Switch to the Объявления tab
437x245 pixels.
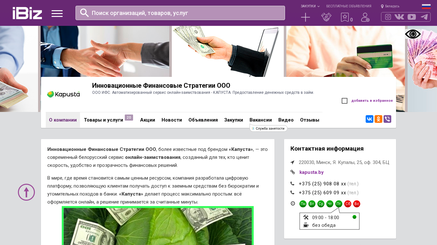203,120
